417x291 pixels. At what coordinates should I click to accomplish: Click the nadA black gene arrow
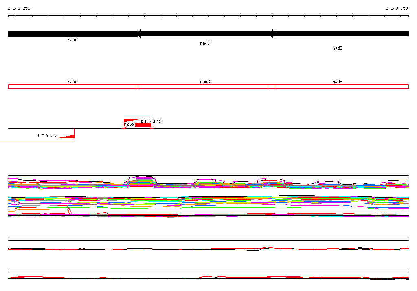click(73, 34)
